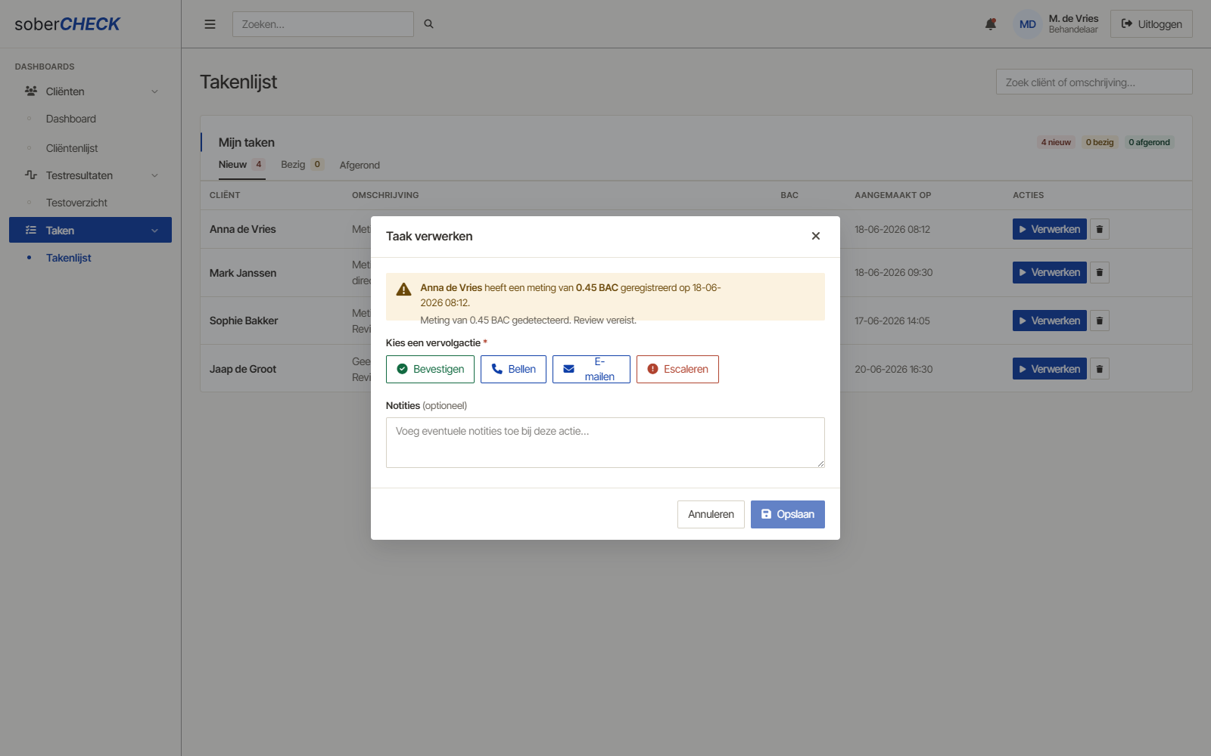This screenshot has width=1211, height=756.
Task: Open the notifications bell
Action: (x=991, y=24)
